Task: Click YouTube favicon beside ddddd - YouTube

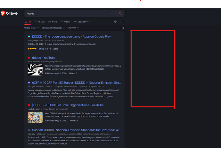Action: coord(29,58)
